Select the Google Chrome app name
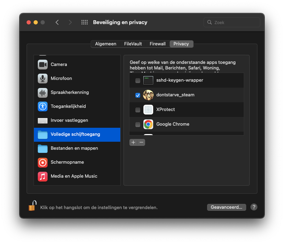The image size is (284, 244). [x=173, y=124]
